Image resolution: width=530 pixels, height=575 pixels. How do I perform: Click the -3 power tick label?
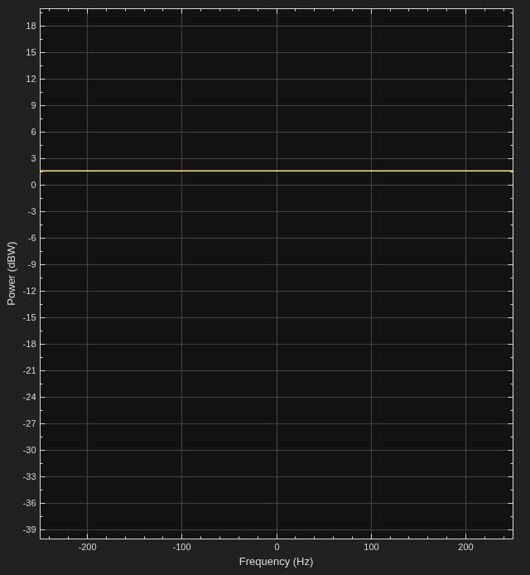[32, 211]
